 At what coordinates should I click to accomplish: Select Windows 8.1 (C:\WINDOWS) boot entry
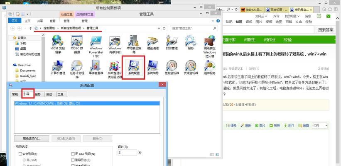pyautogui.click(x=87, y=104)
